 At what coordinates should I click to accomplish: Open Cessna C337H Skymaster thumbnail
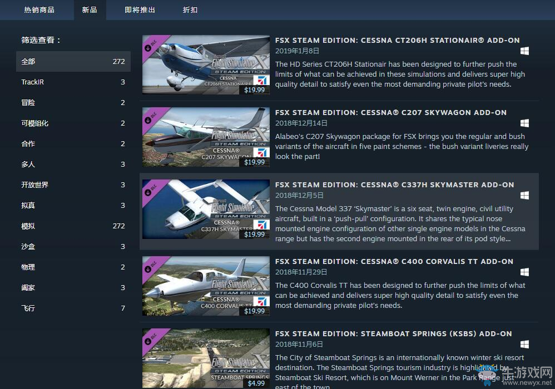(x=206, y=209)
